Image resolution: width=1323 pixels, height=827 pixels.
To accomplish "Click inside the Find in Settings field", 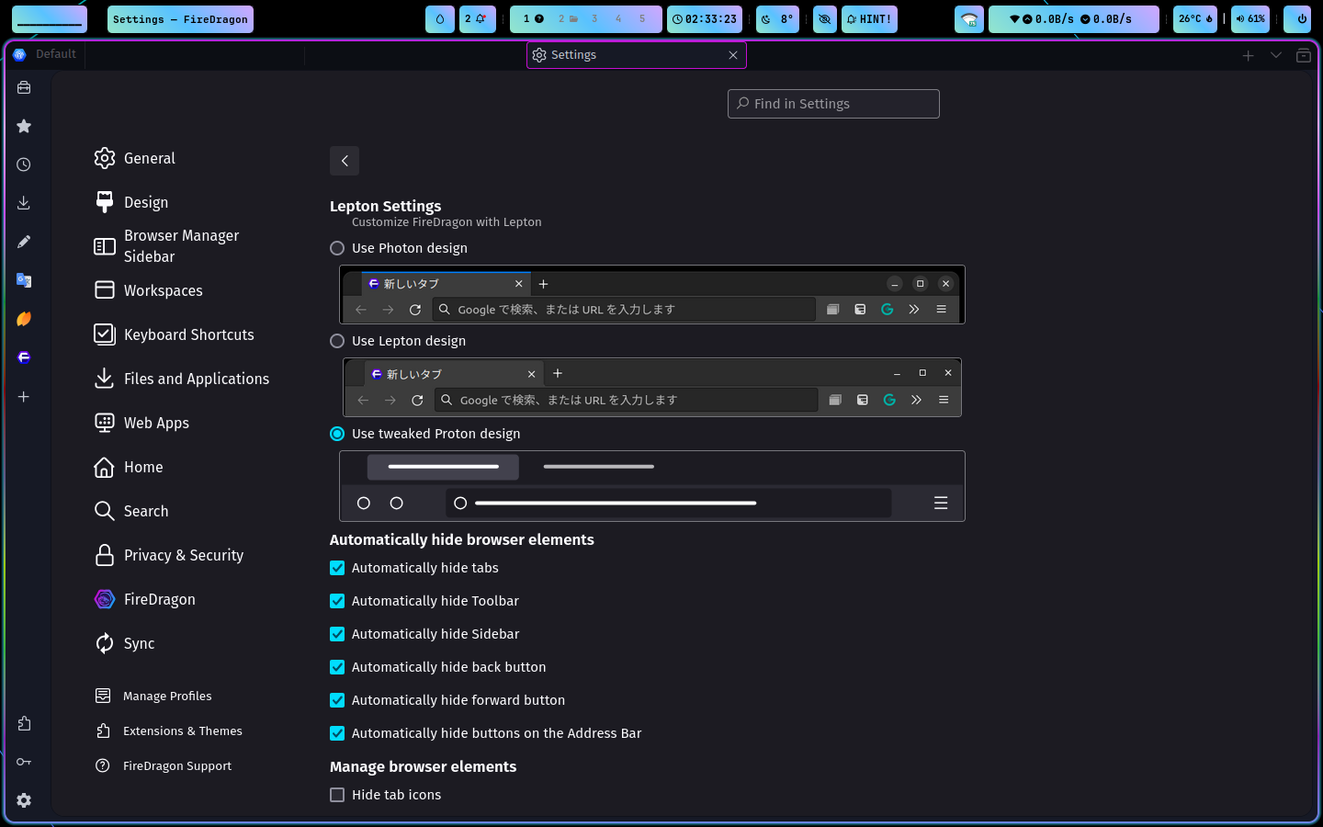I will pos(832,104).
